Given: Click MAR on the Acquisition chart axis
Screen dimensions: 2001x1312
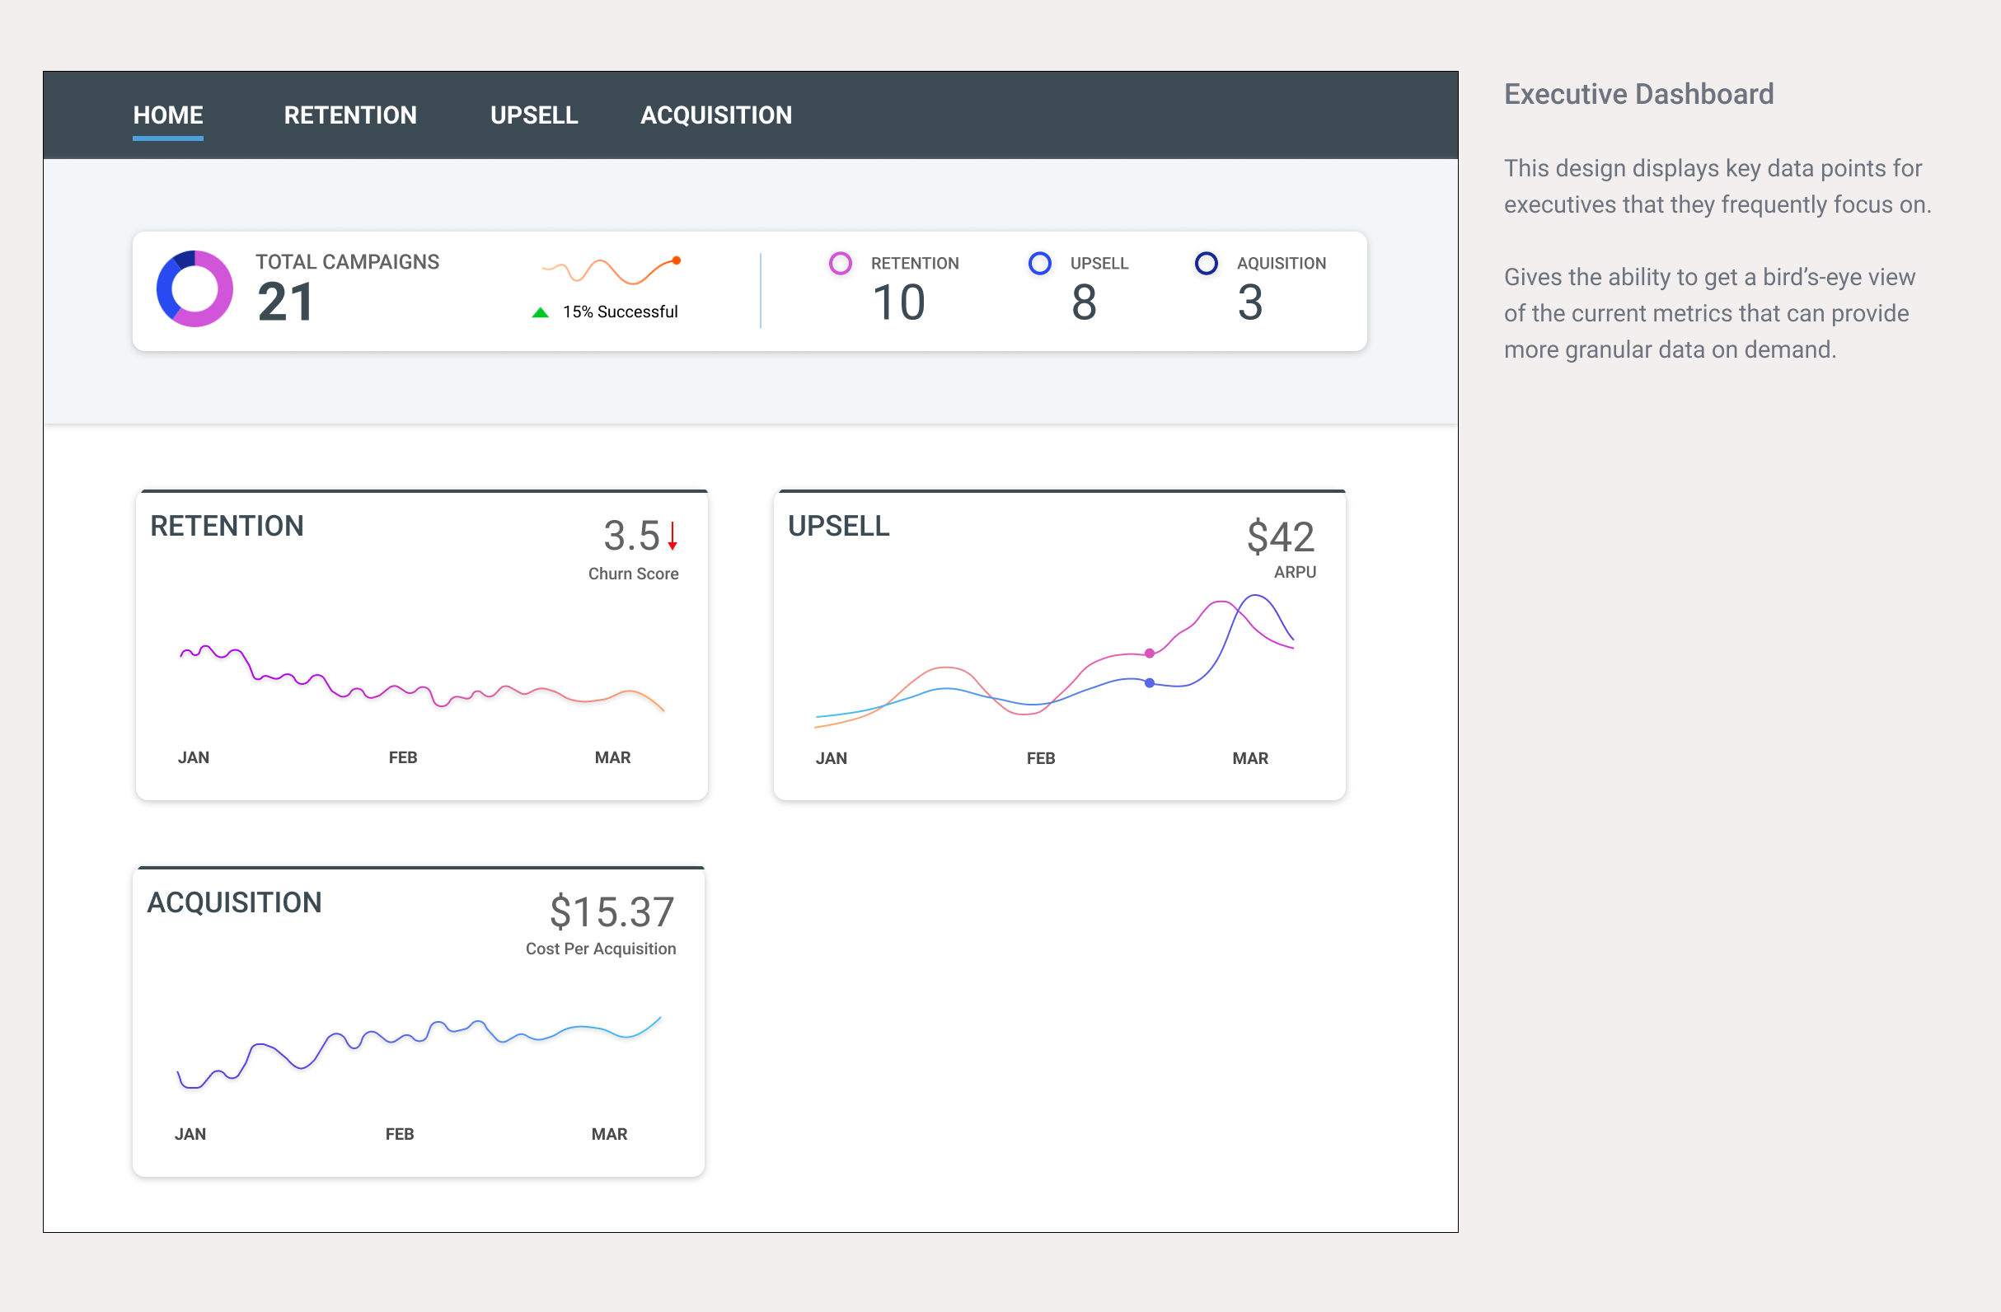Looking at the screenshot, I should click(x=610, y=1135).
